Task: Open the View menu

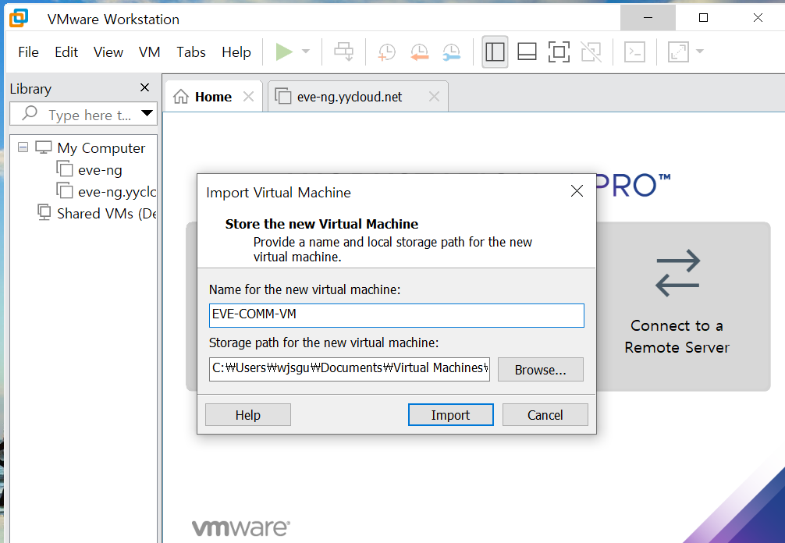Action: point(108,52)
